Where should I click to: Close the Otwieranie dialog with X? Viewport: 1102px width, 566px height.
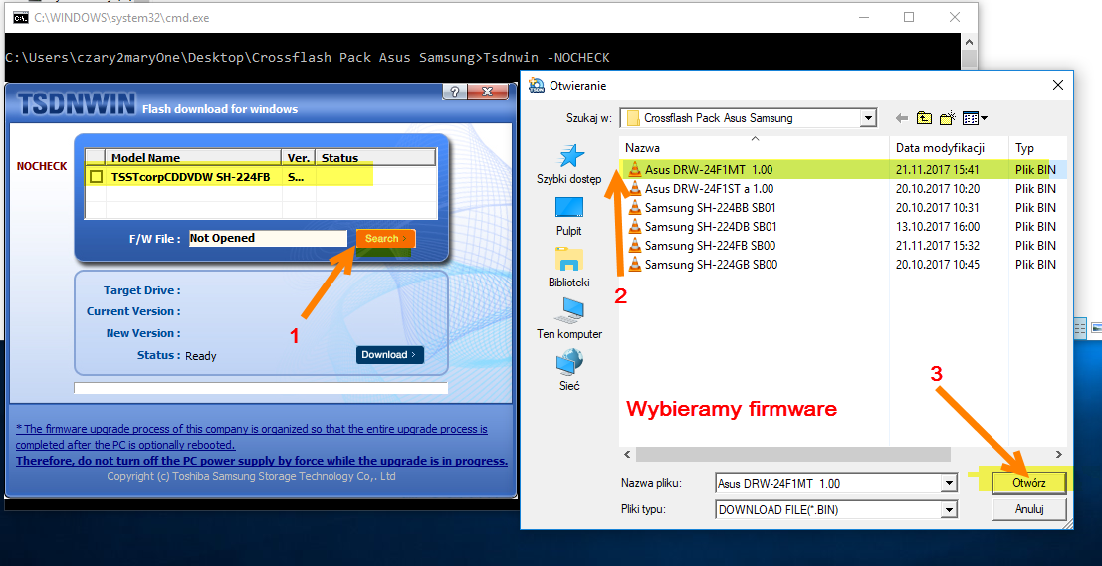[1058, 85]
